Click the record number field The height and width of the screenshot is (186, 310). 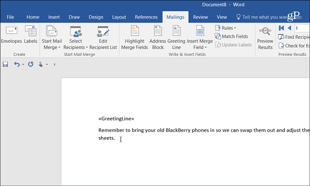(302, 28)
